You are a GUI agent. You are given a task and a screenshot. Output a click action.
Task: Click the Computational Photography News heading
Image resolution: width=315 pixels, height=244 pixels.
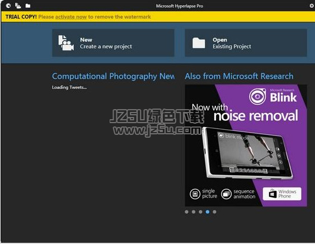pyautogui.click(x=114, y=76)
